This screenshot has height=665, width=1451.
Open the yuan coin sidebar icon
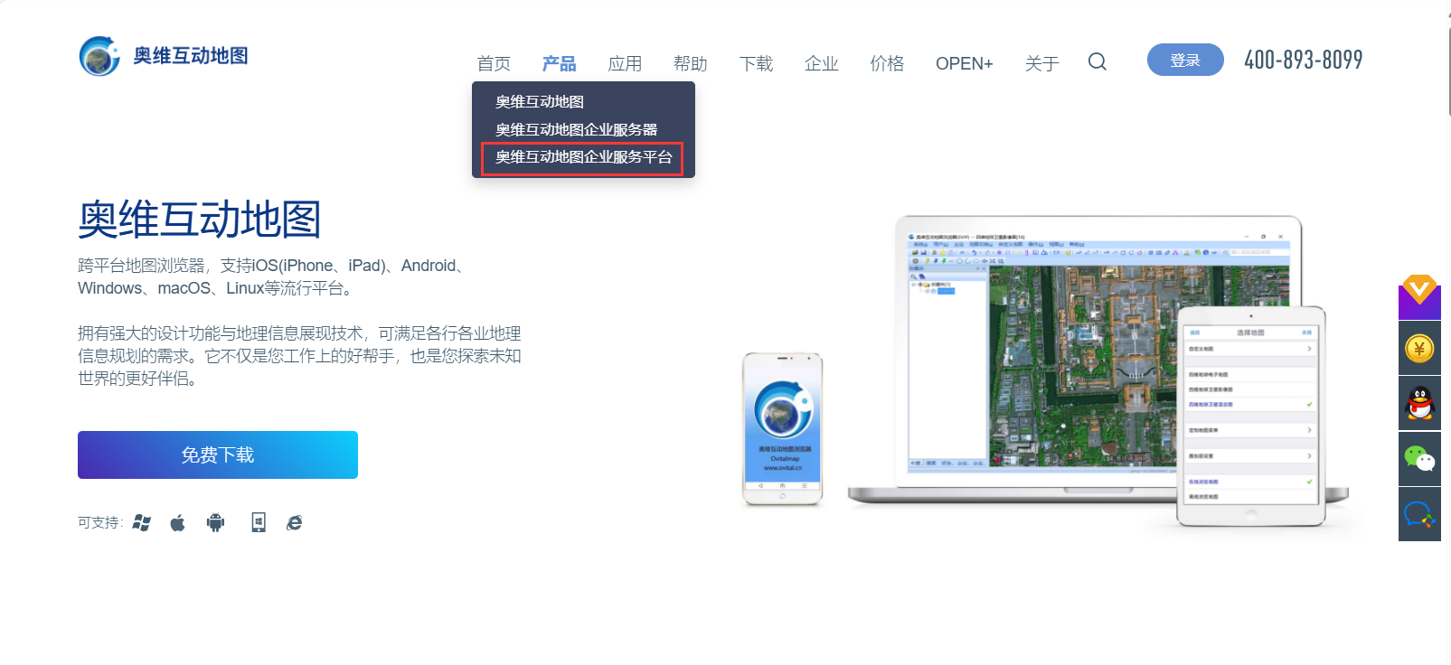click(x=1419, y=349)
